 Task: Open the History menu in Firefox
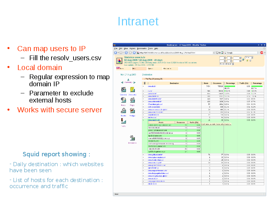132,49
